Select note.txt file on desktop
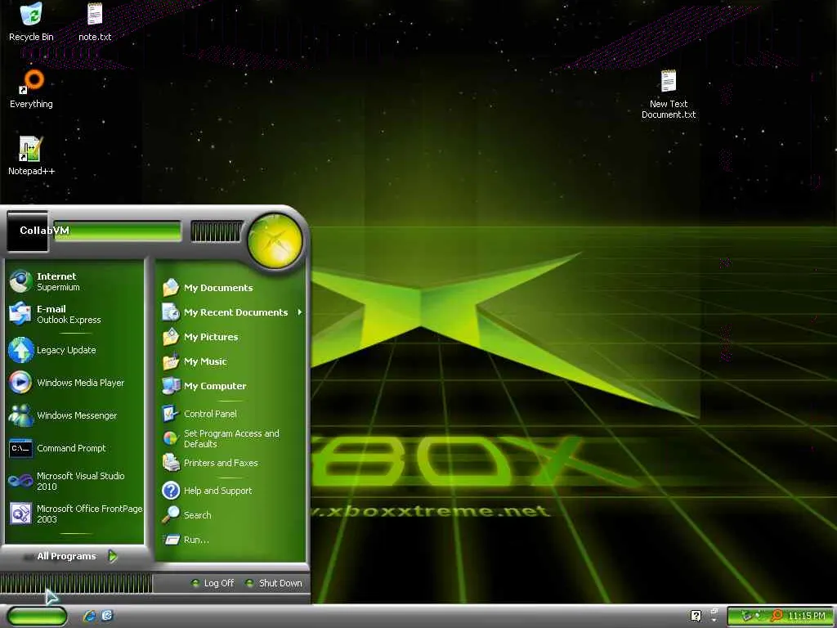Screen dimensions: 837x628 (95, 21)
